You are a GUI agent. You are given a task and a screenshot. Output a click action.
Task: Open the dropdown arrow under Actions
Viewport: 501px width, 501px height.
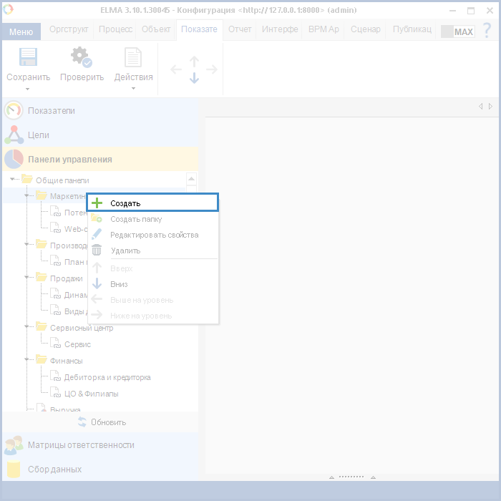tap(133, 89)
